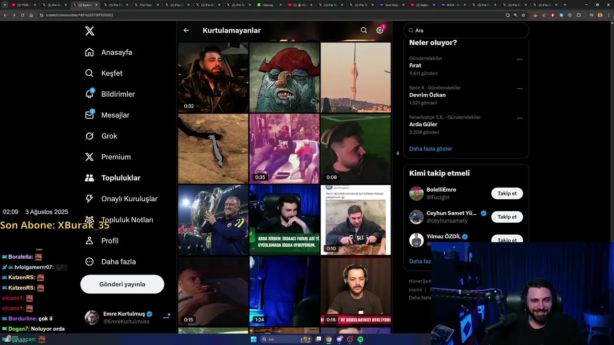Open the desert terrain image thumbnail
This screenshot has width=614, height=345.
click(213, 149)
